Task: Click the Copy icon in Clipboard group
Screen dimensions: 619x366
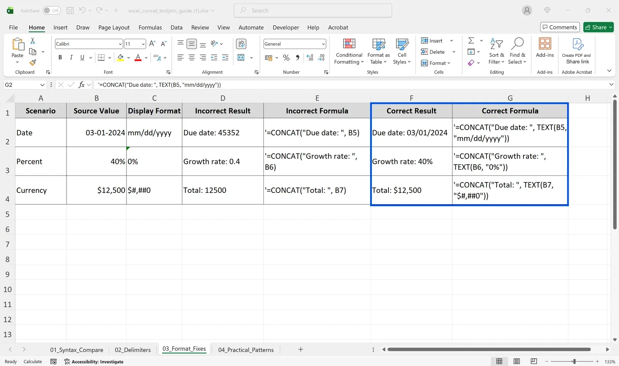Action: pos(32,51)
